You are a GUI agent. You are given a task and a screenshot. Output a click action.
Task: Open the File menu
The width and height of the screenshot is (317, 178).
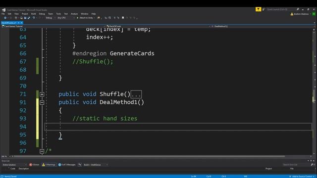point(3,14)
